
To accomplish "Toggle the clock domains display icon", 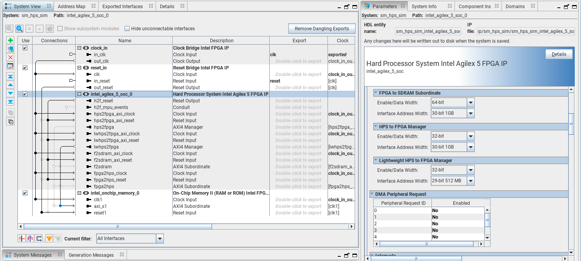I will pyautogui.click(x=22, y=239).
